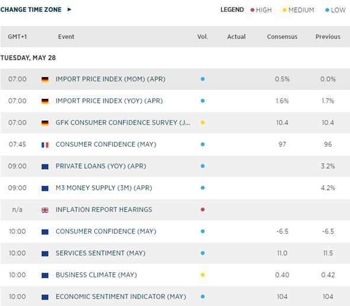The image size is (350, 306).
Task: Click the n/a time cell
Action: (x=17, y=210)
